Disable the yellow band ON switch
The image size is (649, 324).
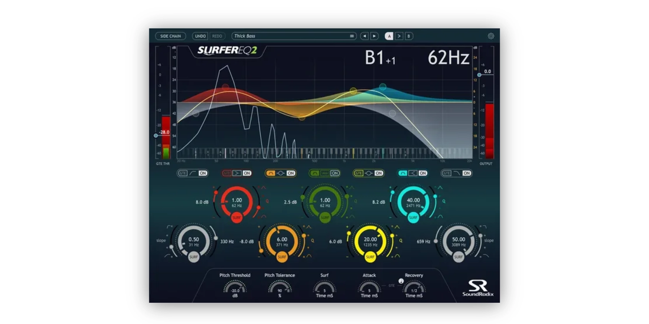[x=379, y=173]
